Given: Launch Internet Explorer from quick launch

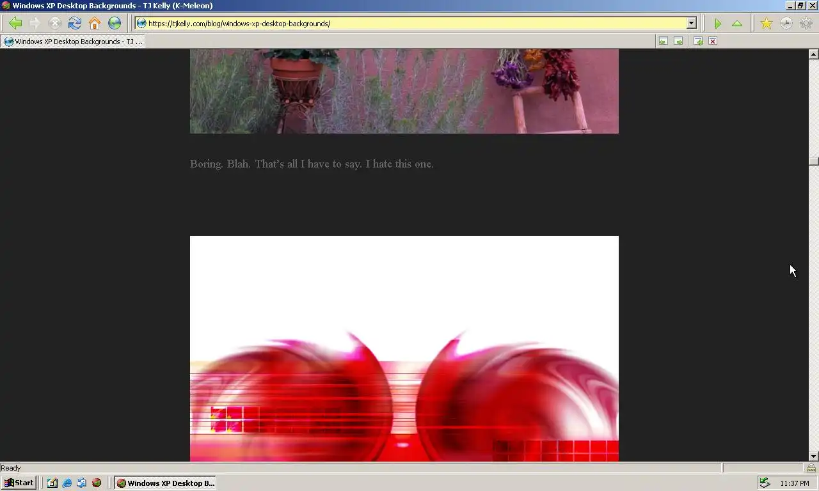Looking at the screenshot, I should [x=67, y=483].
